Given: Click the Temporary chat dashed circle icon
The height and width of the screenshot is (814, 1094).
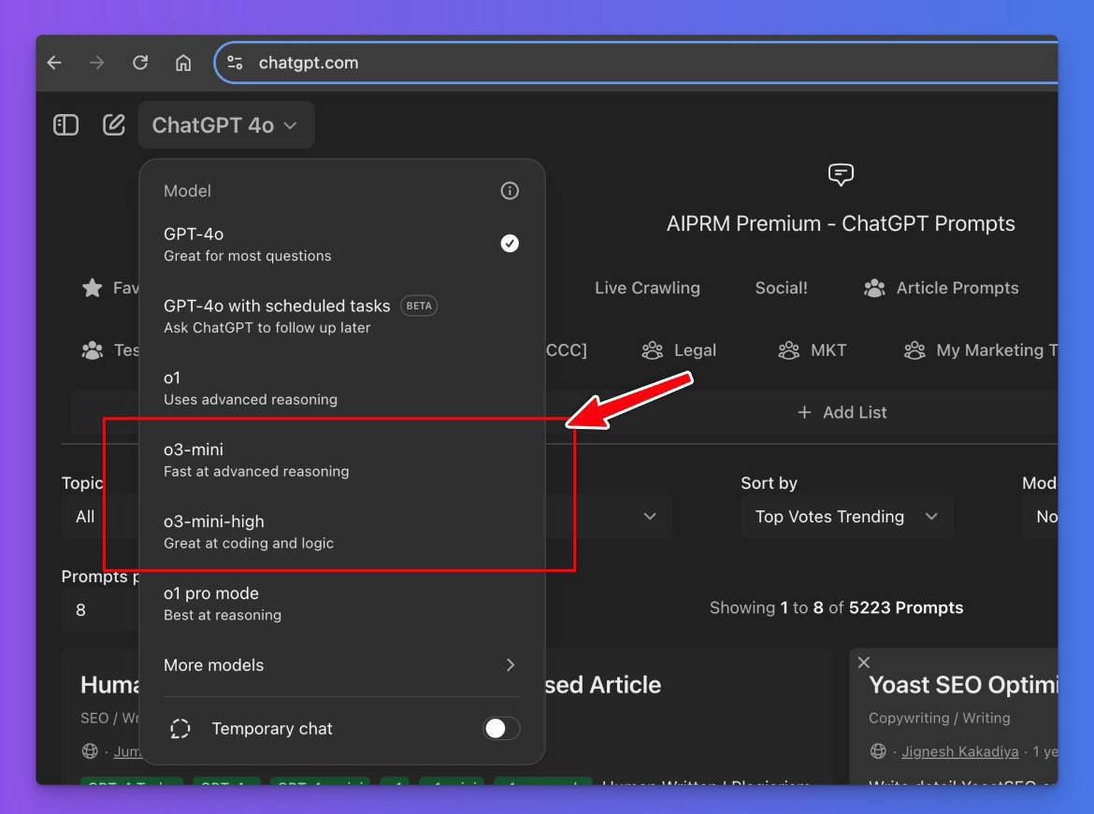Looking at the screenshot, I should [x=180, y=728].
